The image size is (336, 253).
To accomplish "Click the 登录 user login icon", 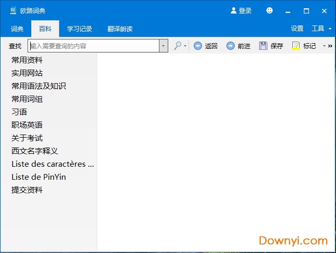I will (234, 10).
